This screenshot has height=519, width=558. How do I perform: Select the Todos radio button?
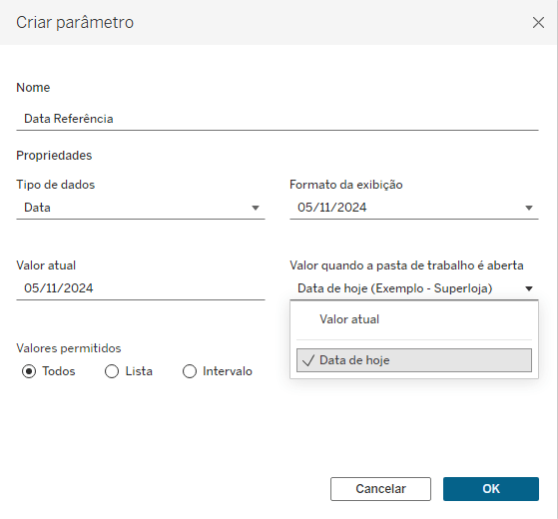pyautogui.click(x=29, y=371)
